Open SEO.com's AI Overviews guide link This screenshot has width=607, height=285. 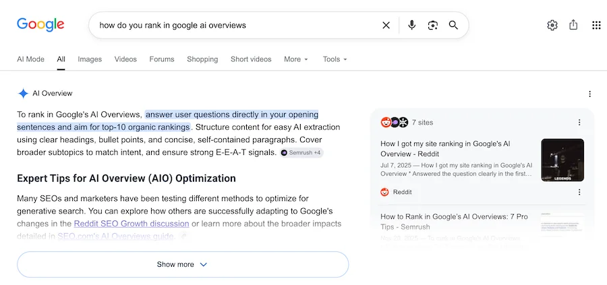click(115, 236)
